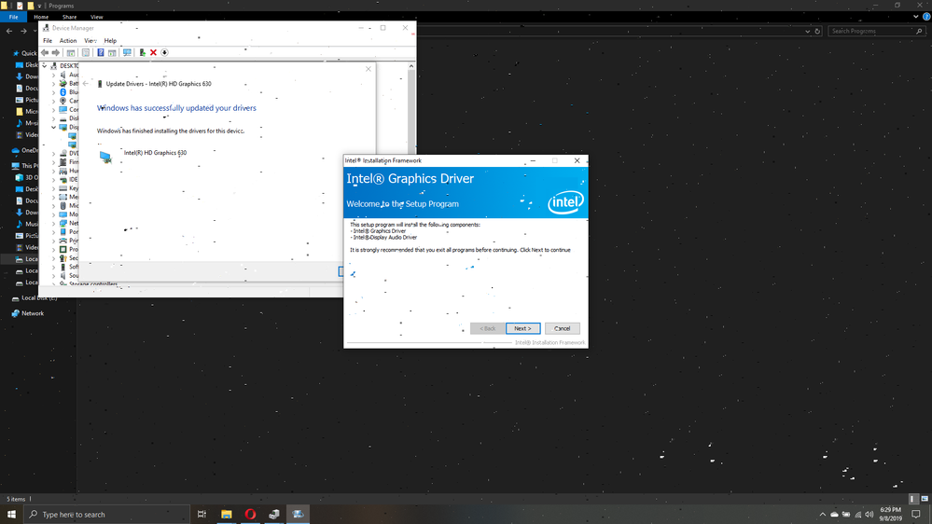Screen dimensions: 932x524
Task: Open Explorer Home ribbon tab
Action: tap(41, 17)
